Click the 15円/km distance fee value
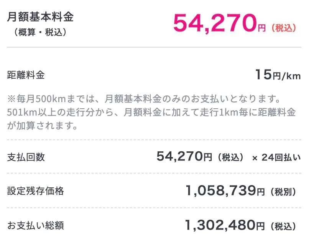This screenshot has height=245, width=309. tap(278, 75)
